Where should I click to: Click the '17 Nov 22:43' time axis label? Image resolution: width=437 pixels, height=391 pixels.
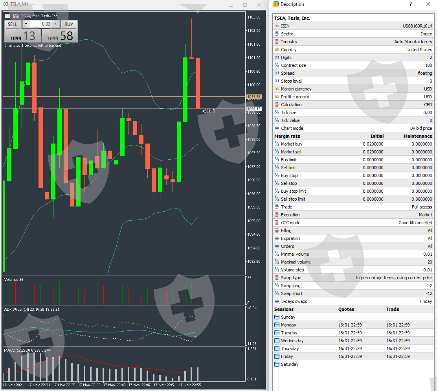tap(114, 385)
